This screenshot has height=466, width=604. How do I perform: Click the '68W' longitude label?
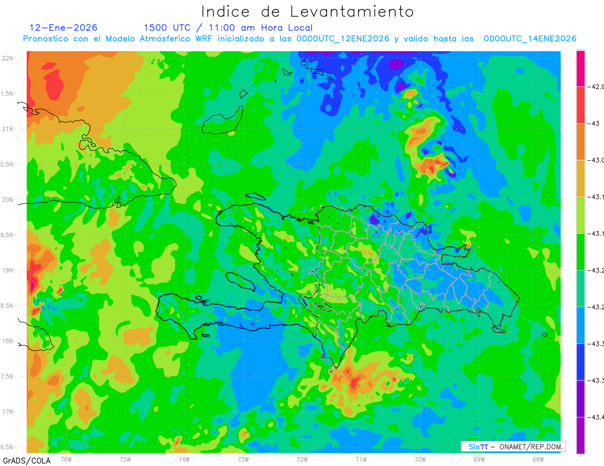[538, 459]
